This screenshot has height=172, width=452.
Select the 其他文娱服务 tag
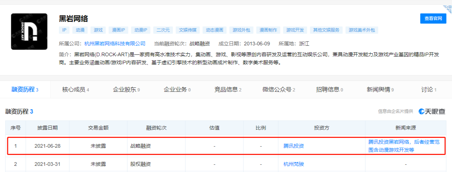pyautogui.click(x=326, y=30)
